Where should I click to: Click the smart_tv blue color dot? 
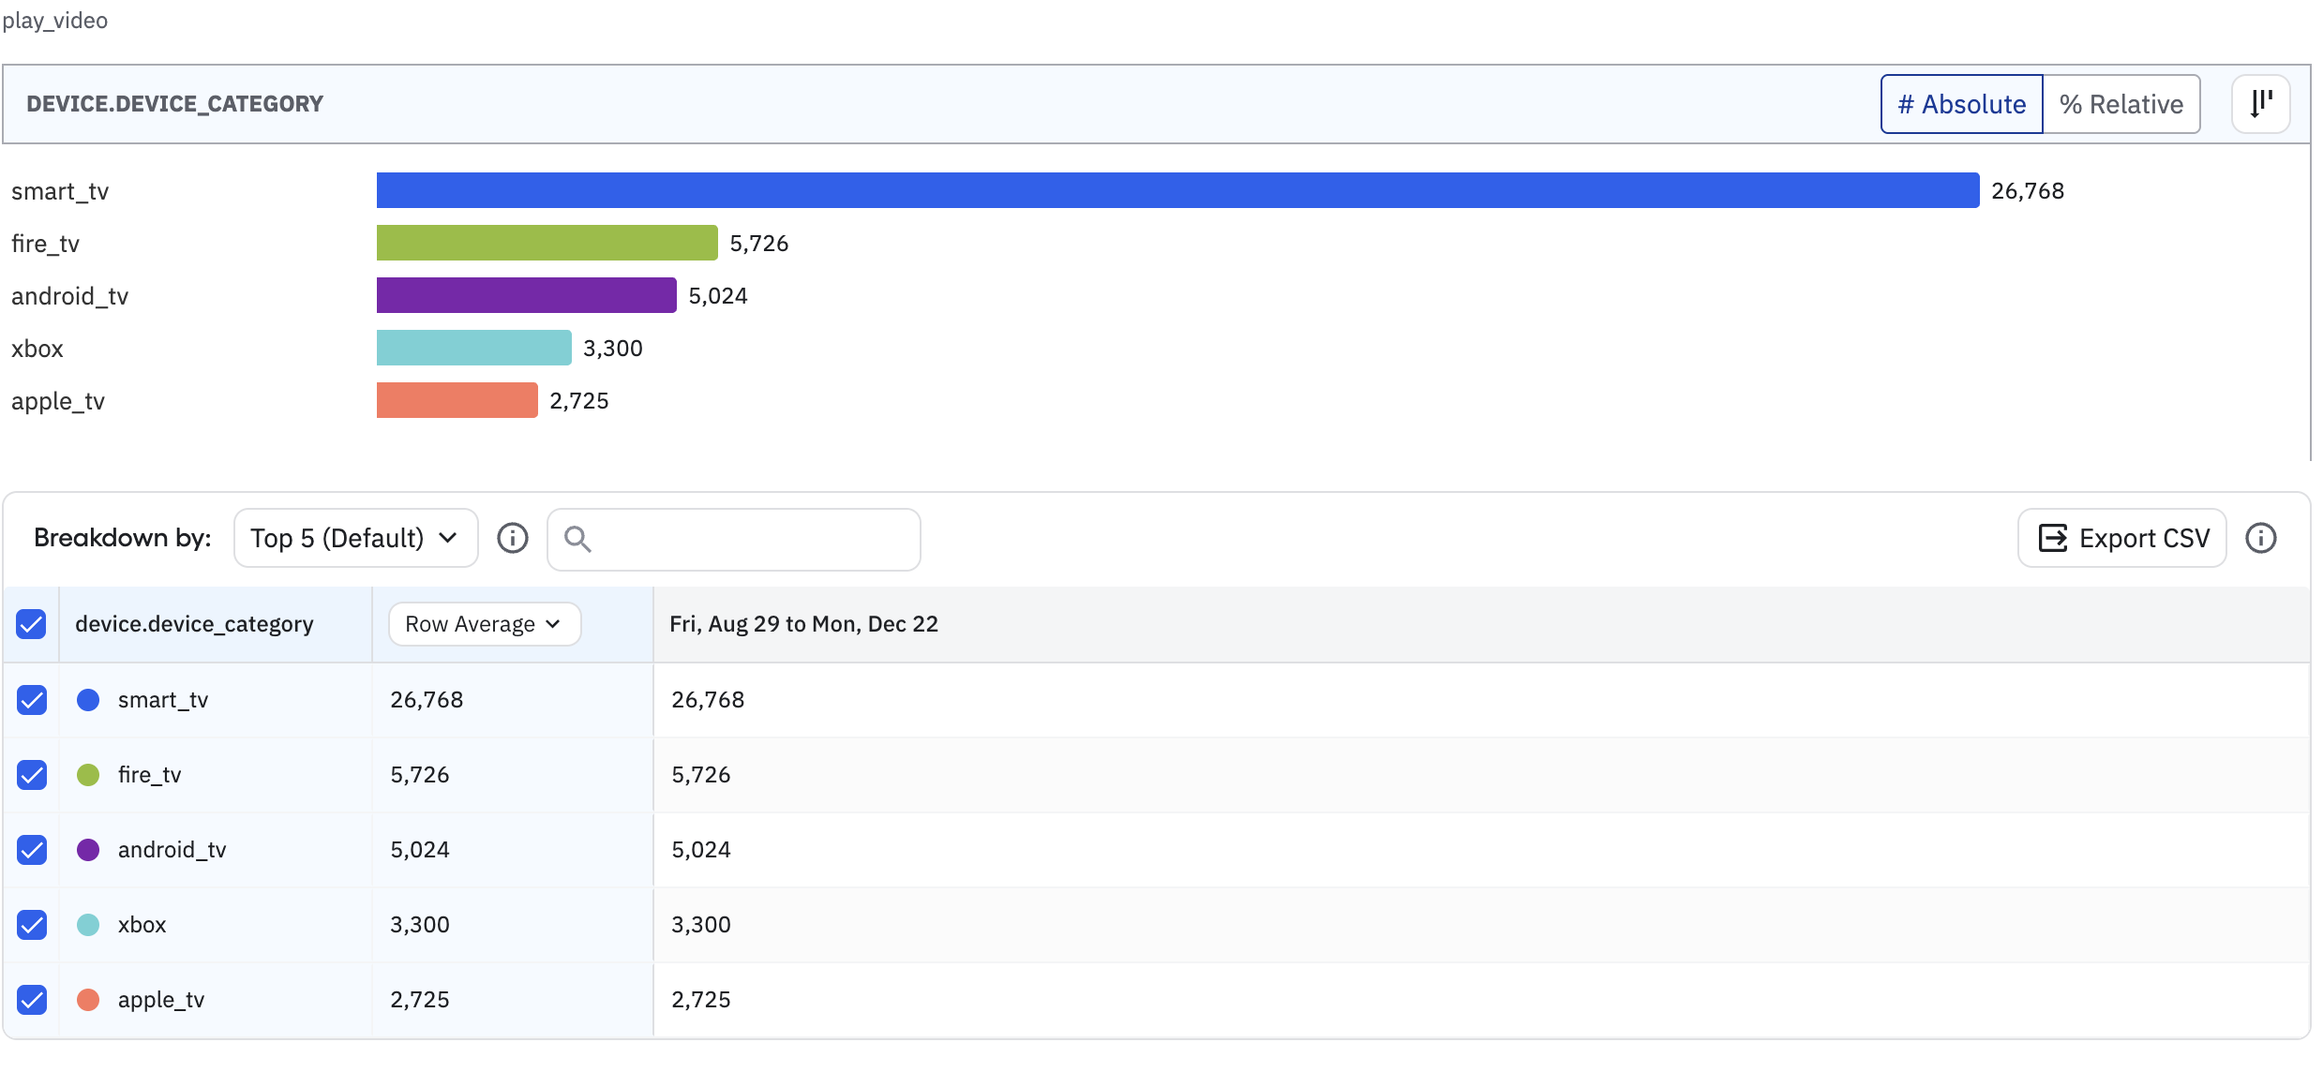tap(88, 700)
